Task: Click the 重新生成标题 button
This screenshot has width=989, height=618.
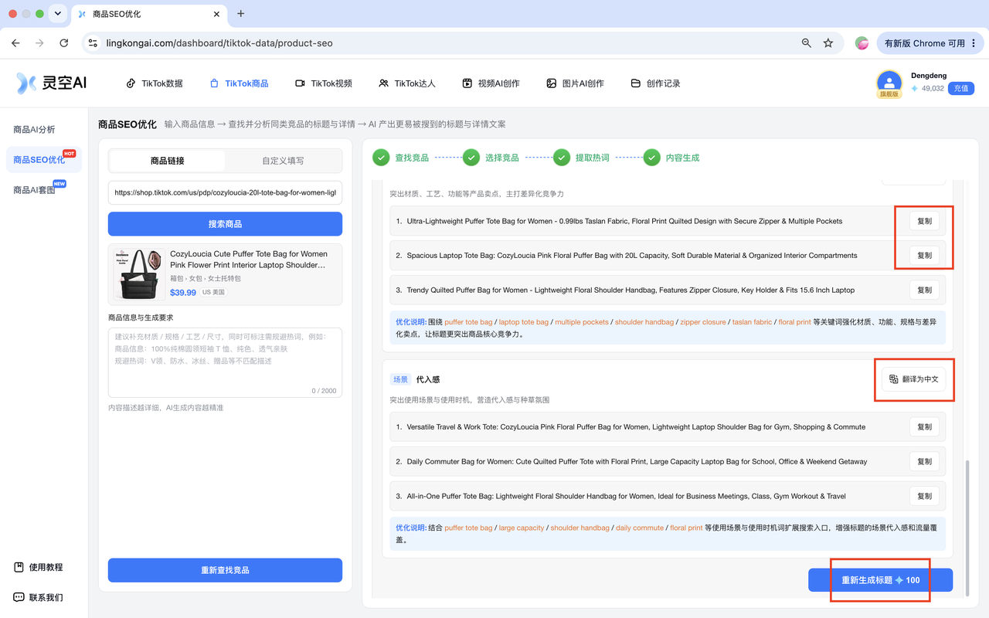Action: pyautogui.click(x=880, y=580)
